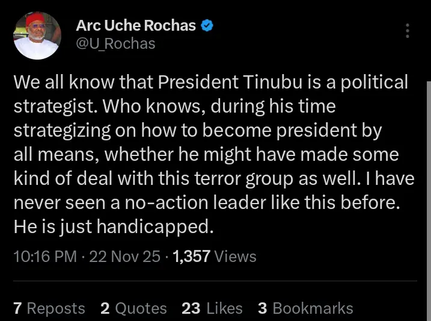Viewport: 431px width, 321px height.
Task: Click the sentence "He is just handicapped."
Action: click(114, 226)
